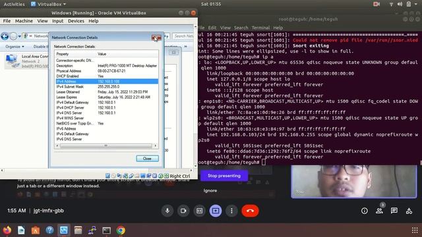
Task: Click scrollbar right arrow in details list
Action: pyautogui.click(x=156, y=145)
